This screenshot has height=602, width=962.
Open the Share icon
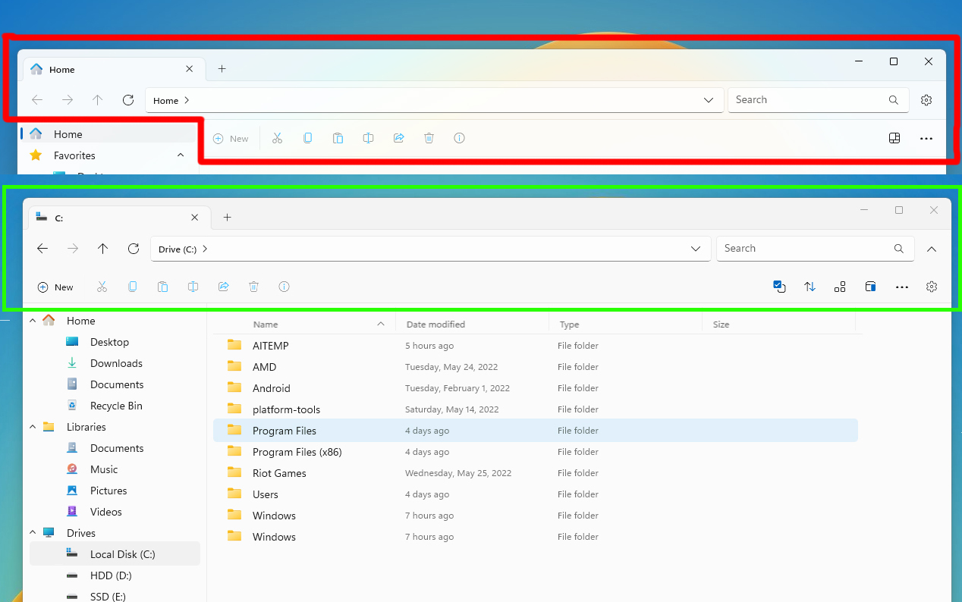tap(223, 287)
